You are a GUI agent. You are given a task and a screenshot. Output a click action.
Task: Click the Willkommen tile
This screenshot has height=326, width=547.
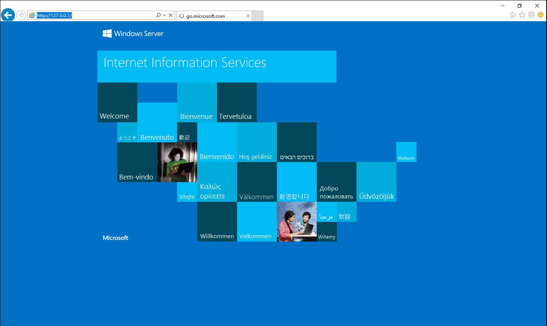click(217, 221)
